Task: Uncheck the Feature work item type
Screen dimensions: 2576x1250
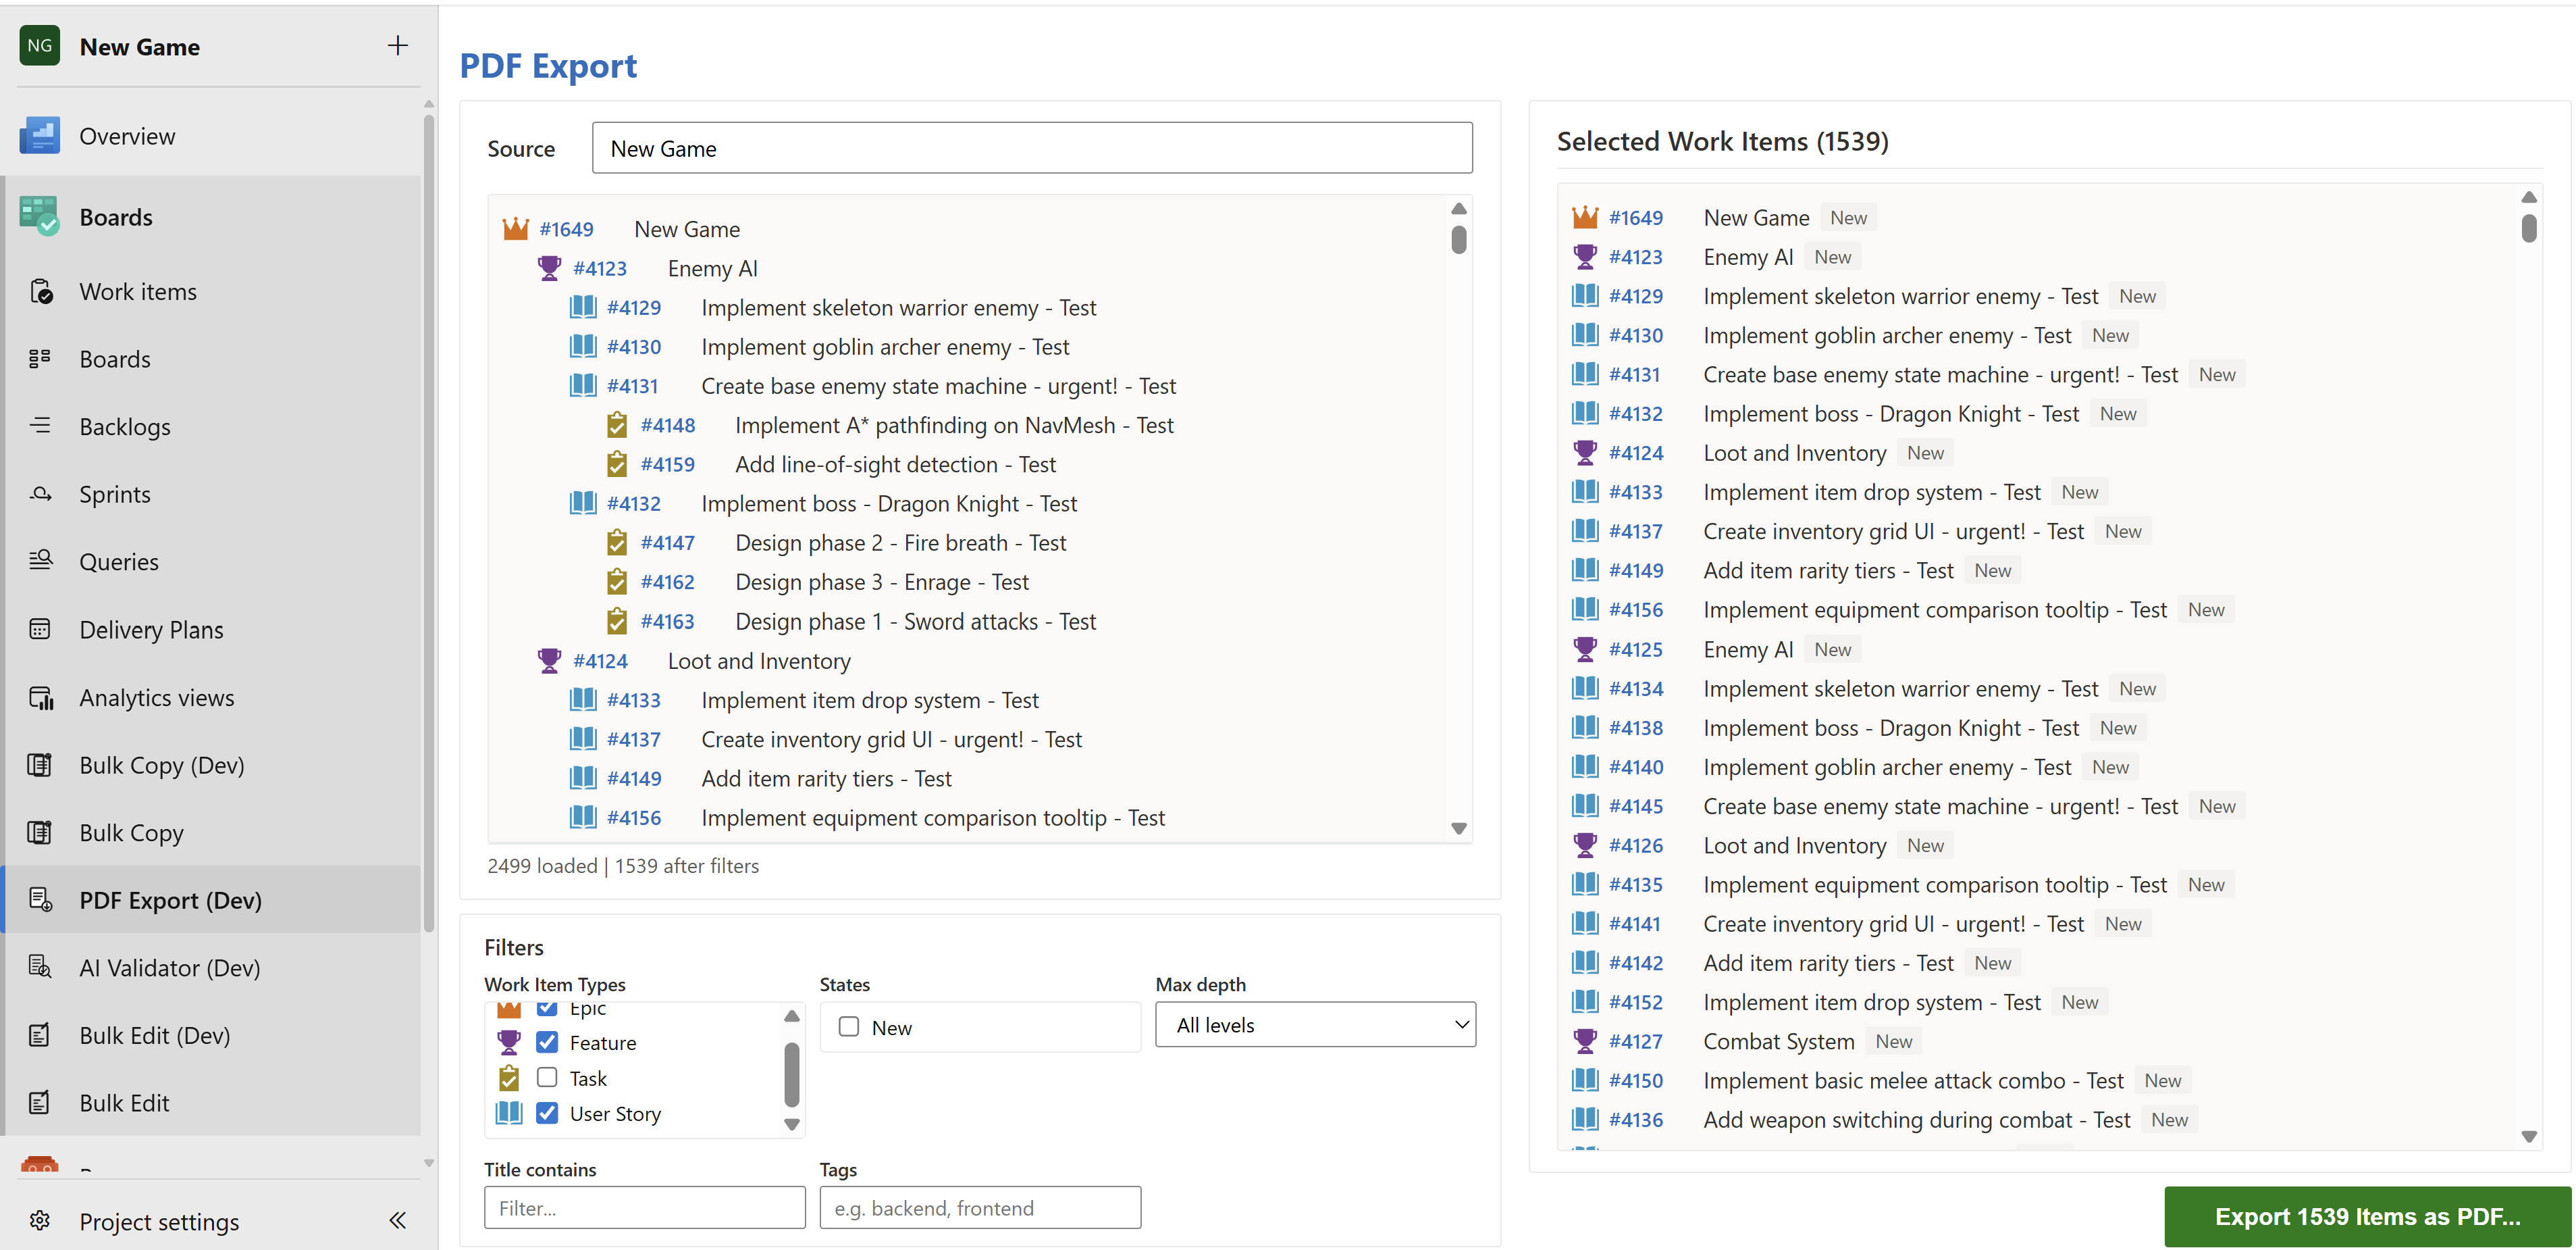Action: 547,1042
